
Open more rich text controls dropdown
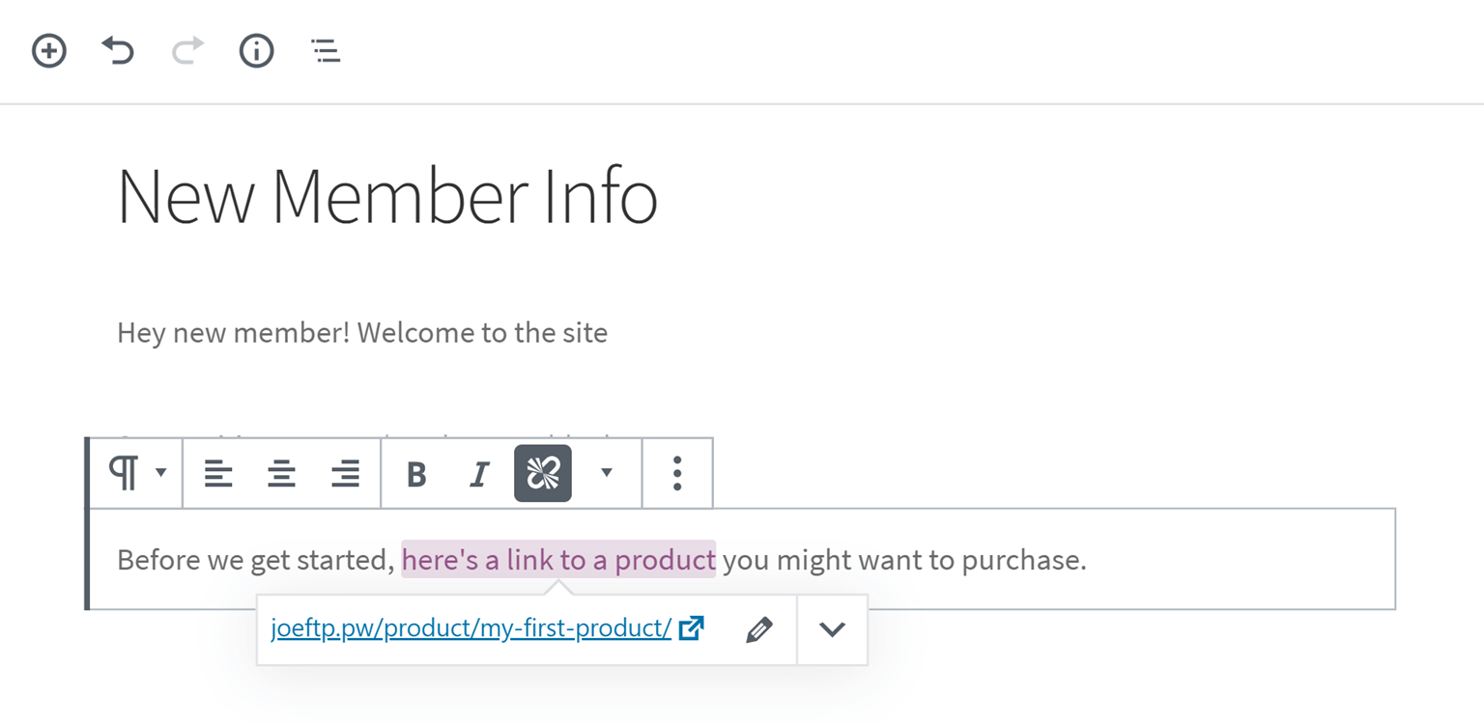click(607, 472)
